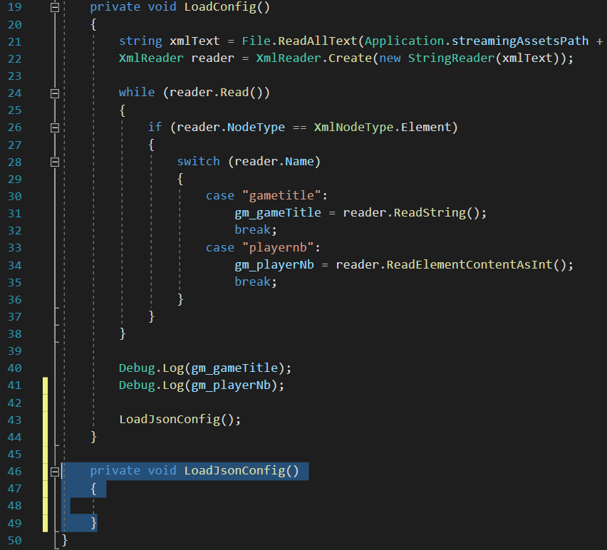Screen dimensions: 607x550
Task: Click the 'while' keyword on line 24
Action: point(137,92)
